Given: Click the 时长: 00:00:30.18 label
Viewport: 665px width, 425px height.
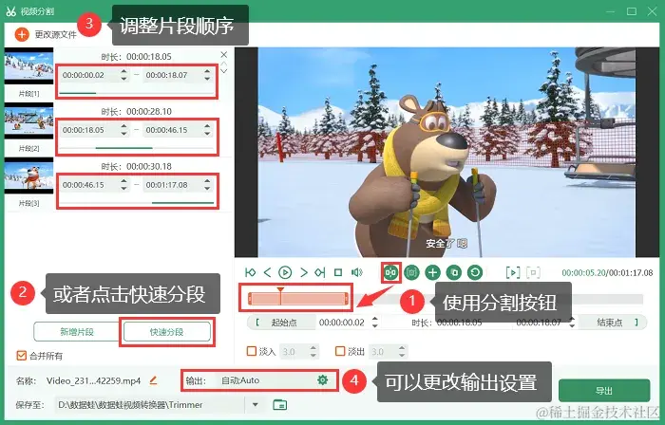Looking at the screenshot, I should coord(136,166).
